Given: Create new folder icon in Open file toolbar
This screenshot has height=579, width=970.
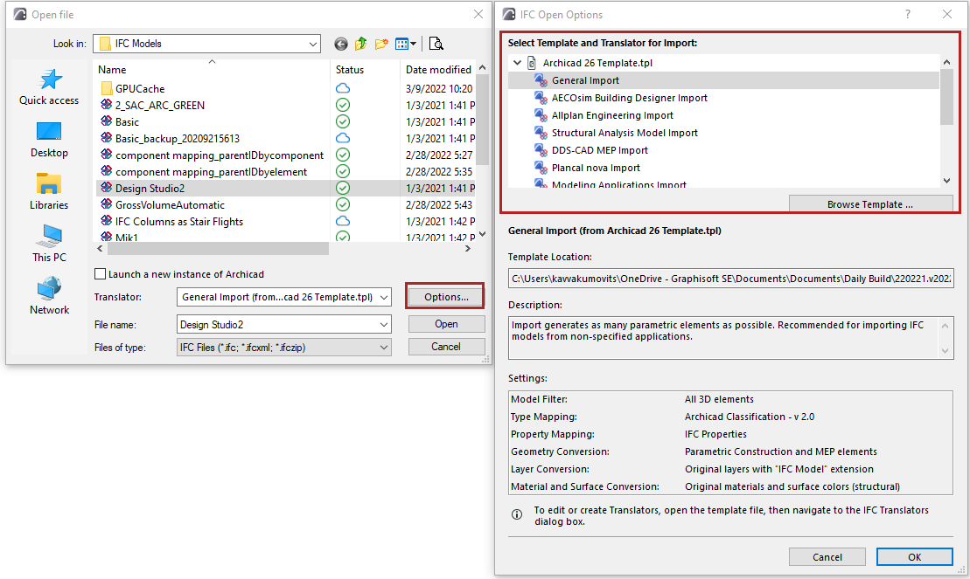Looking at the screenshot, I should coord(381,44).
